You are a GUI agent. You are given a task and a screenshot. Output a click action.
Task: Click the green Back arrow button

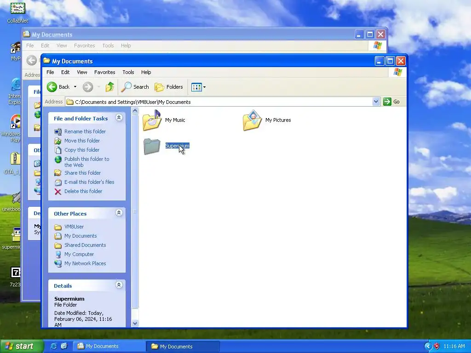click(x=52, y=87)
